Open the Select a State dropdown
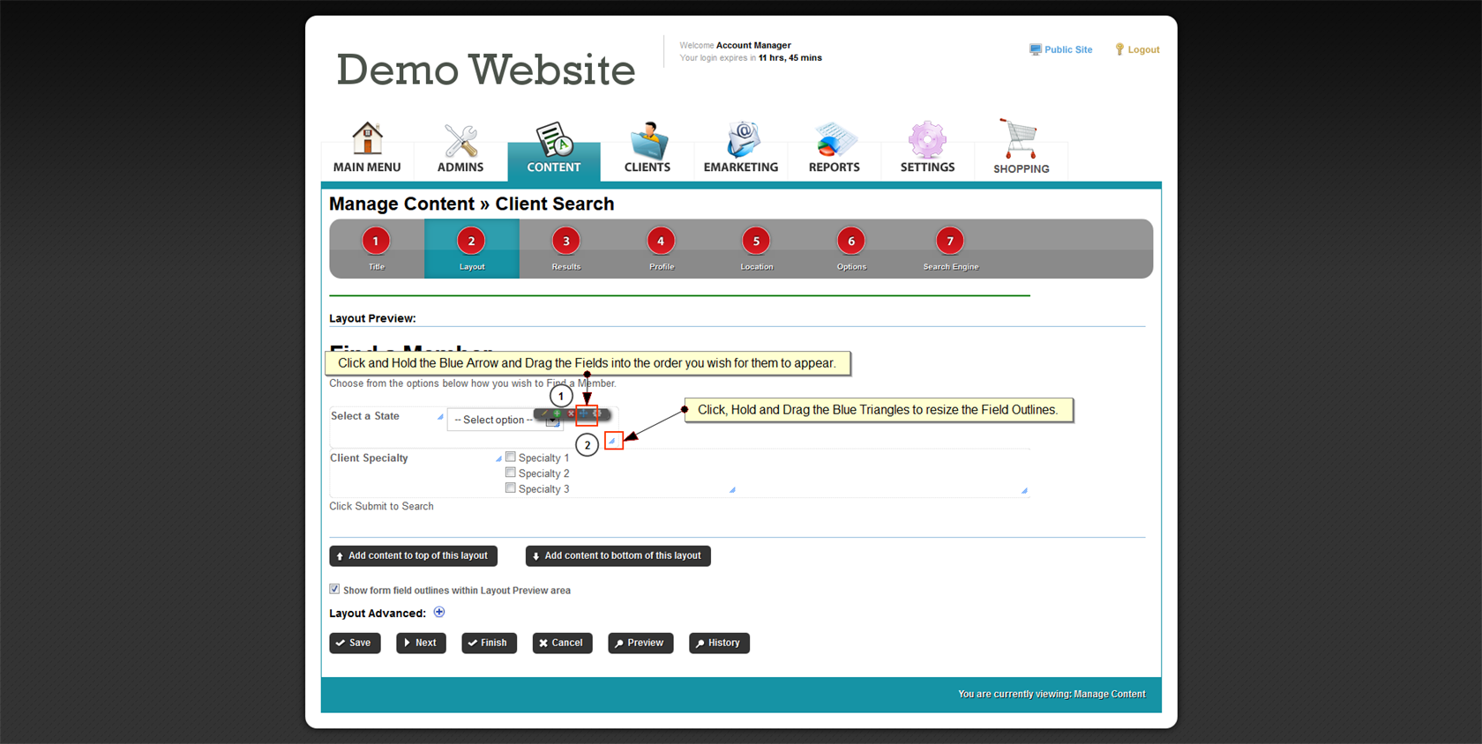1482x744 pixels. tap(503, 420)
